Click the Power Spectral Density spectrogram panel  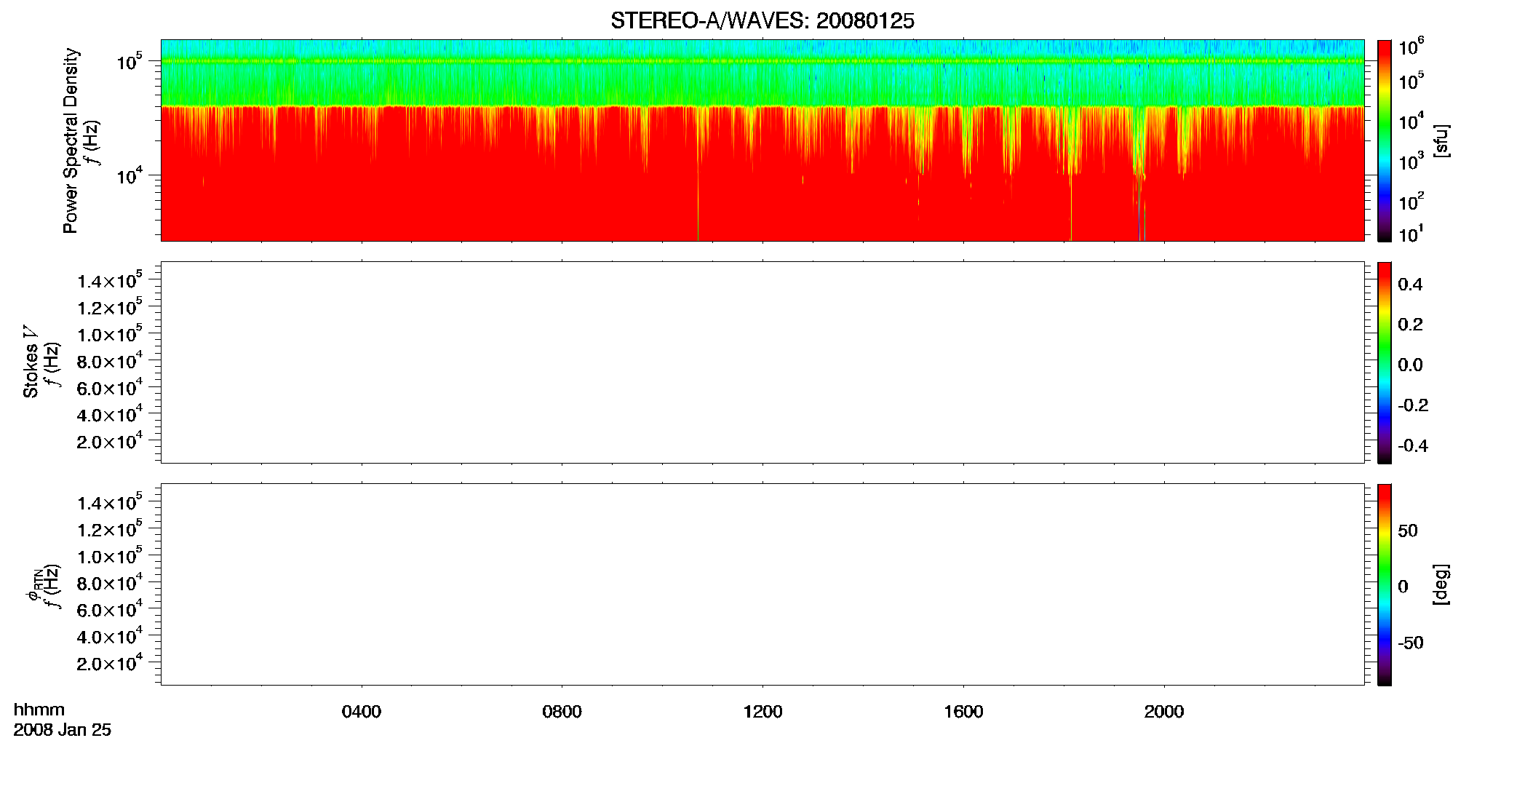(762, 140)
